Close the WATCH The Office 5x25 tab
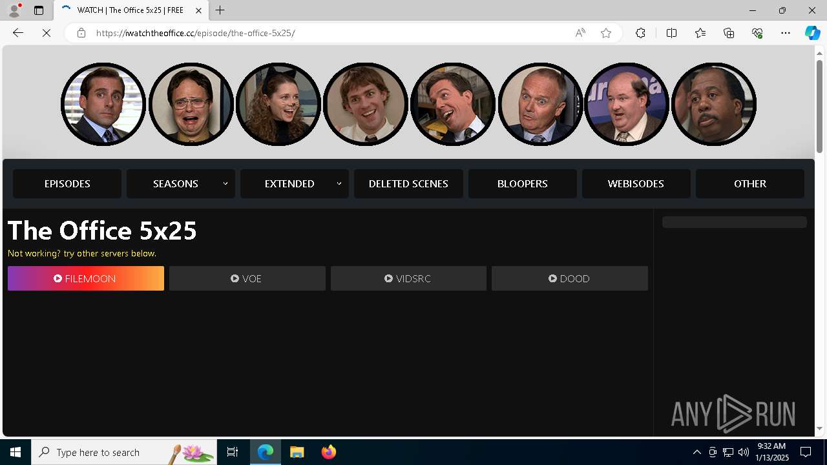827x465 pixels. point(198,10)
